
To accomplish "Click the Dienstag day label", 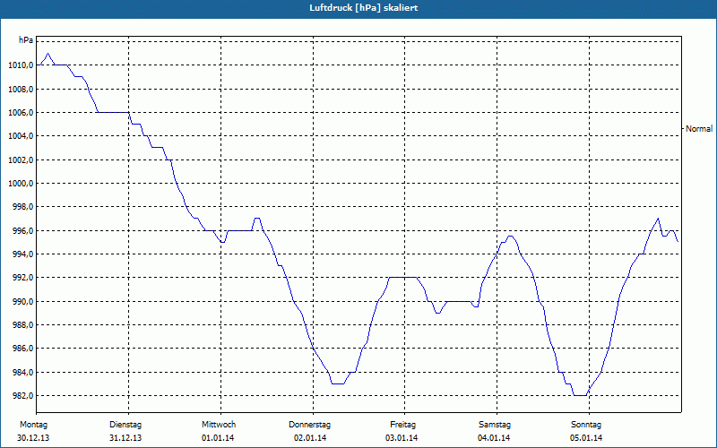I will 125,425.
